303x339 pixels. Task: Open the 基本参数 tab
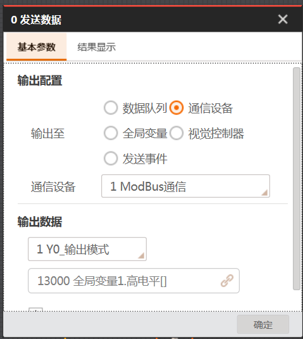tap(37, 47)
